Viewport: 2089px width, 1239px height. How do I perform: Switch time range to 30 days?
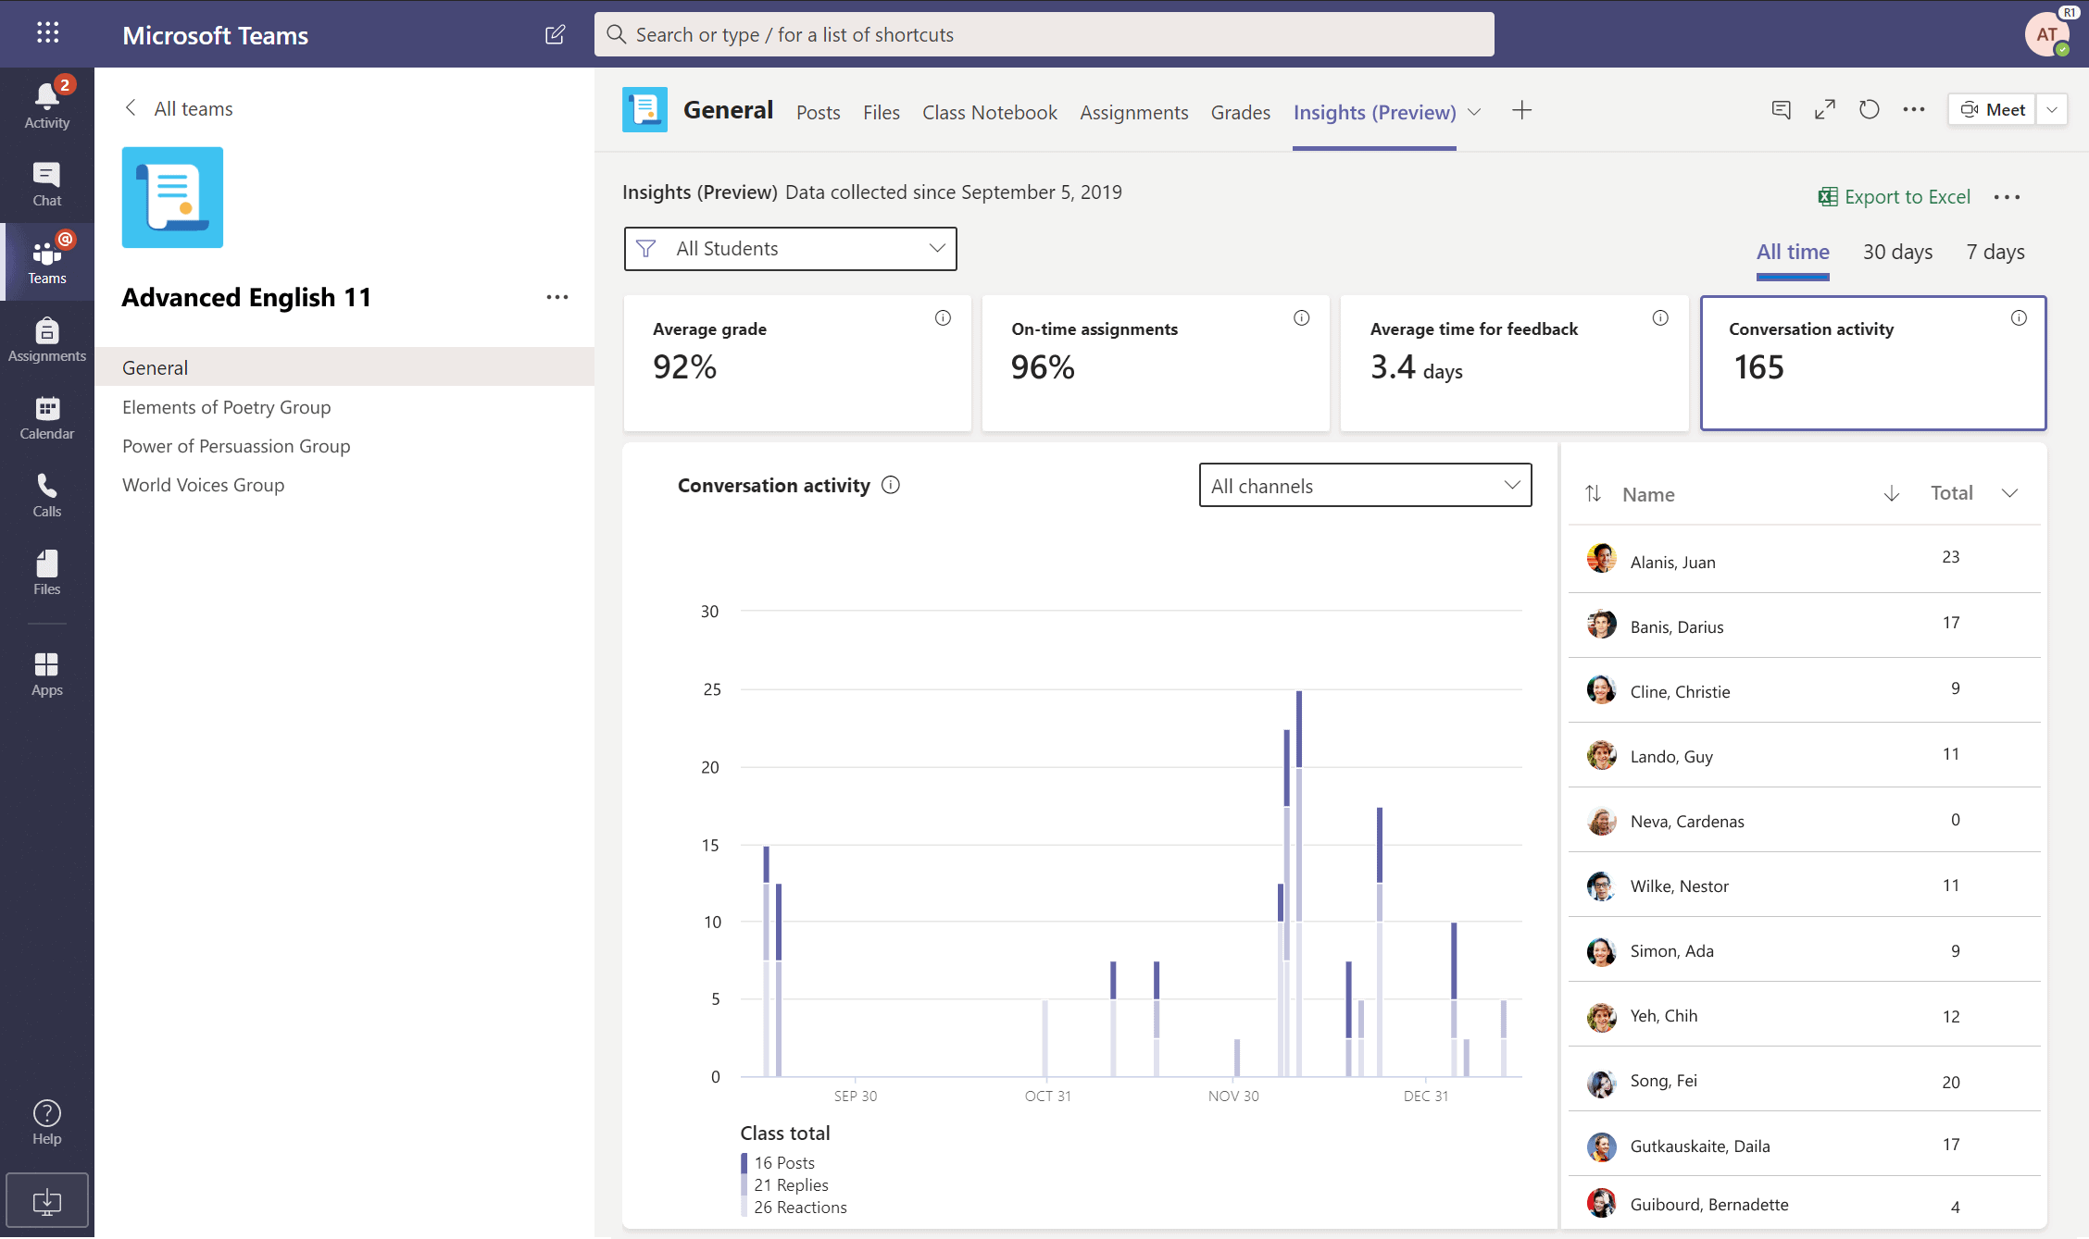pyautogui.click(x=1897, y=252)
